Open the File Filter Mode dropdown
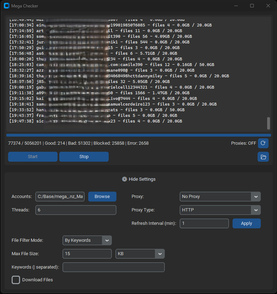The image size is (277, 294). tap(87, 240)
